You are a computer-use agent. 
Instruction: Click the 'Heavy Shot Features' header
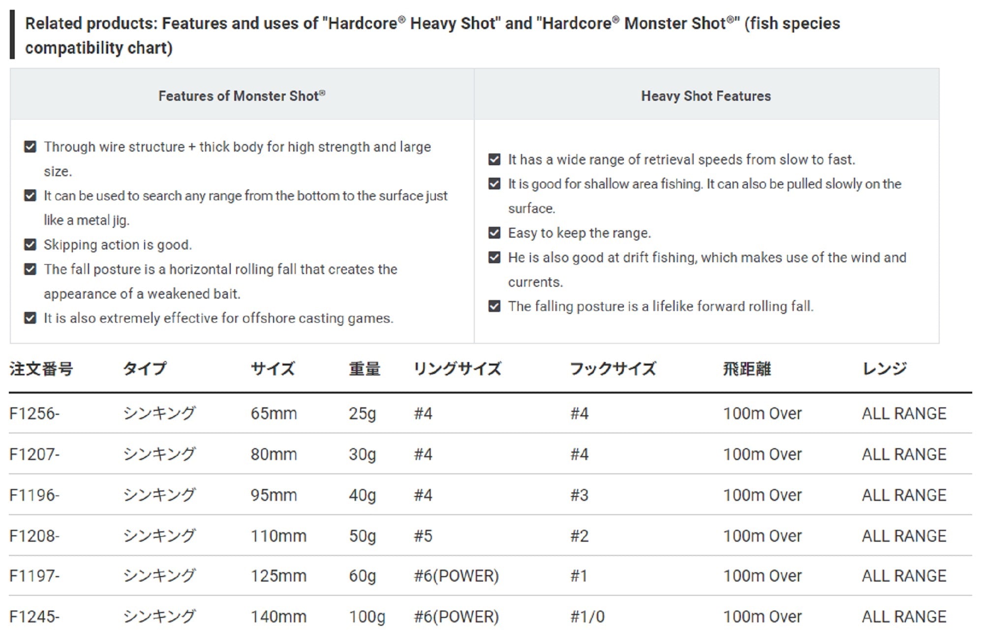click(706, 96)
